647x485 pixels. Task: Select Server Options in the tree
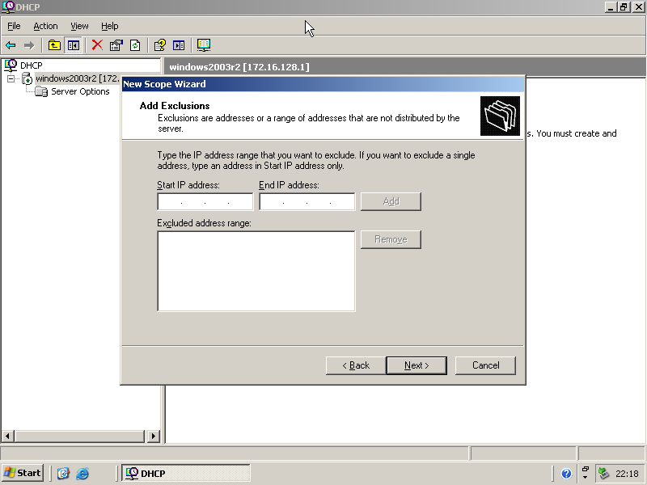[x=80, y=91]
